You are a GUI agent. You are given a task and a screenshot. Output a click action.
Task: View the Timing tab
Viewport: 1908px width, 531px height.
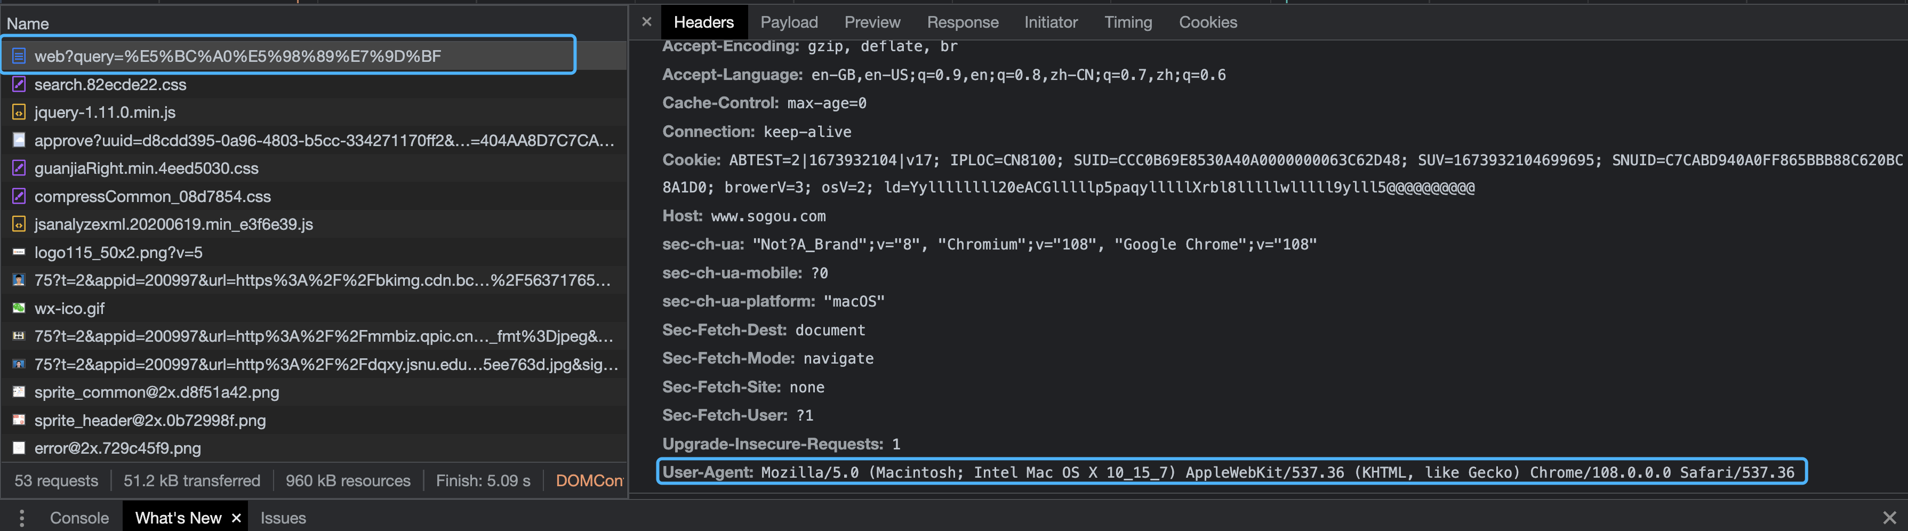[1127, 22]
